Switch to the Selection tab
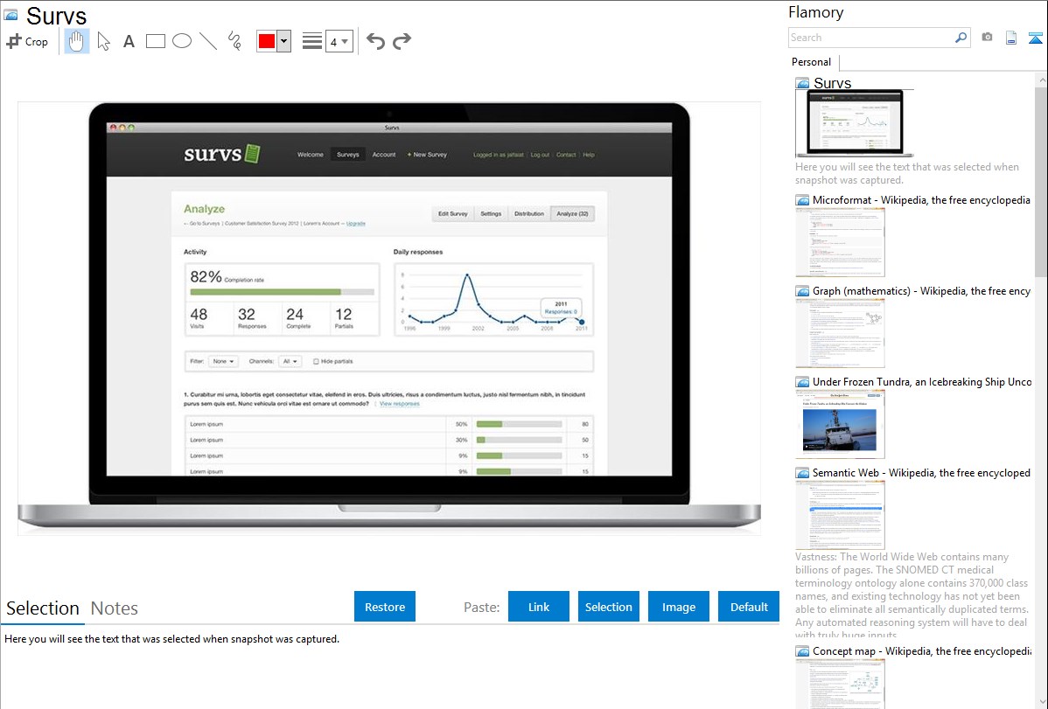 pyautogui.click(x=43, y=608)
